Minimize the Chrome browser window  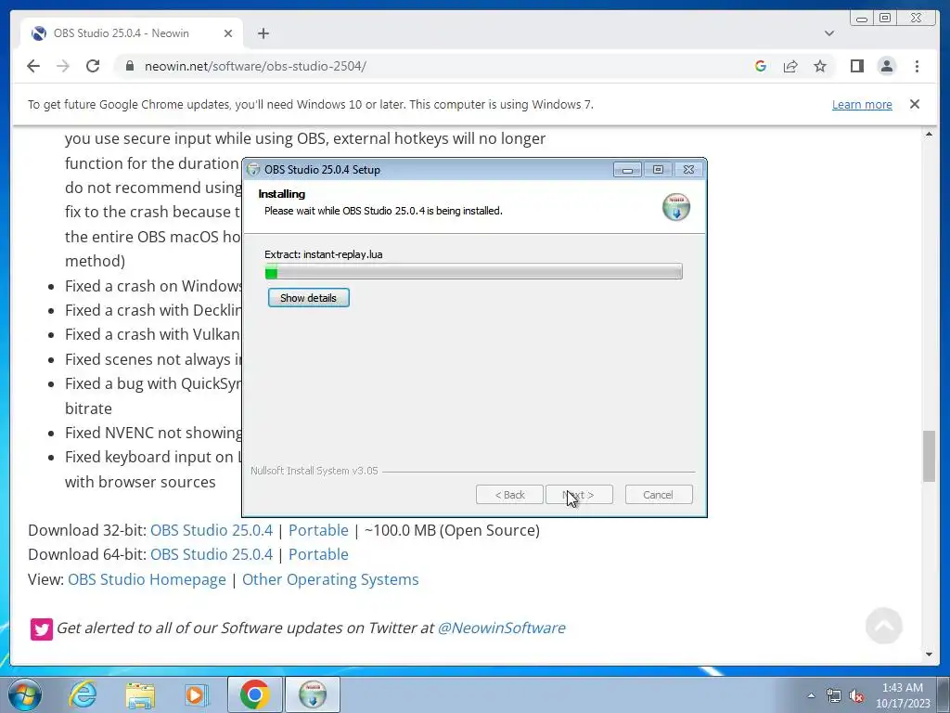(861, 19)
